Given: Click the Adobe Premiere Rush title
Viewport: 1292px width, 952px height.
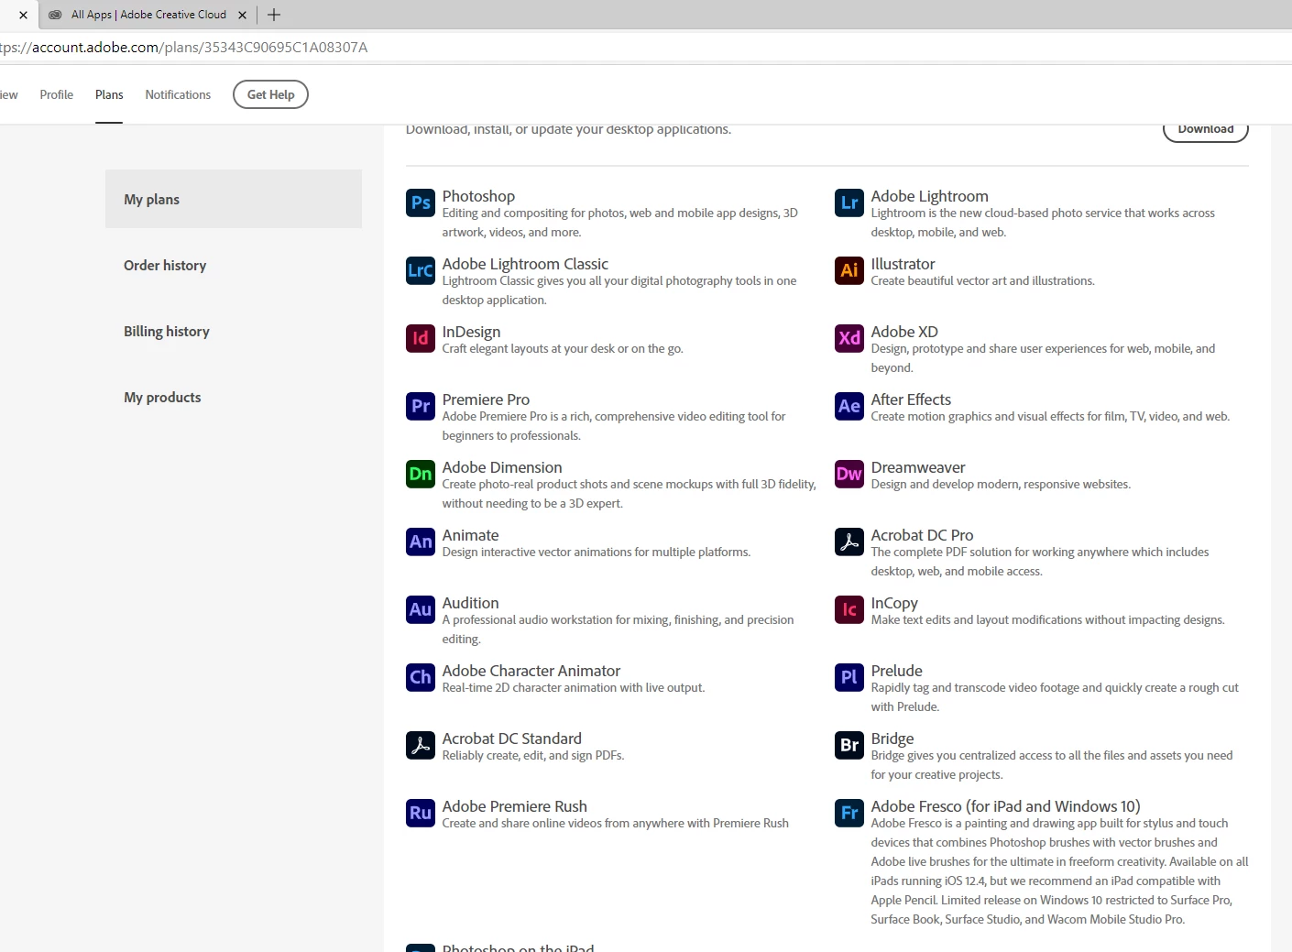Looking at the screenshot, I should [x=514, y=806].
